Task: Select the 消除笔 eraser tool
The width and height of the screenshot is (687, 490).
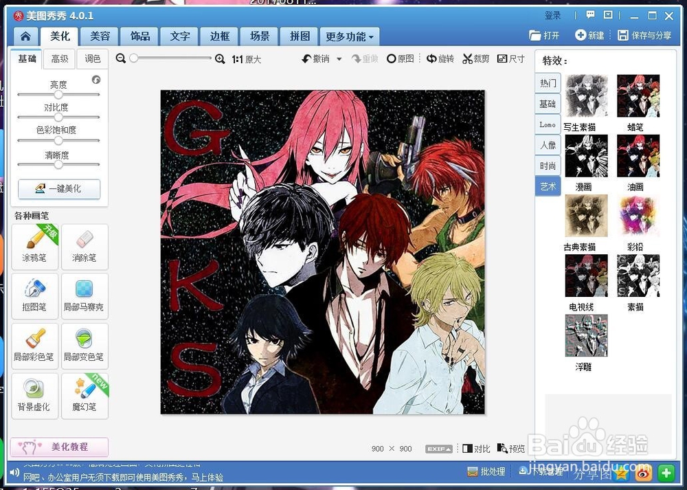Action: (84, 247)
